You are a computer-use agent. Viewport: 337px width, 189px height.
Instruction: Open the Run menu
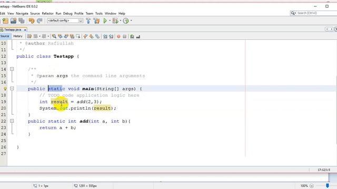click(x=58, y=14)
